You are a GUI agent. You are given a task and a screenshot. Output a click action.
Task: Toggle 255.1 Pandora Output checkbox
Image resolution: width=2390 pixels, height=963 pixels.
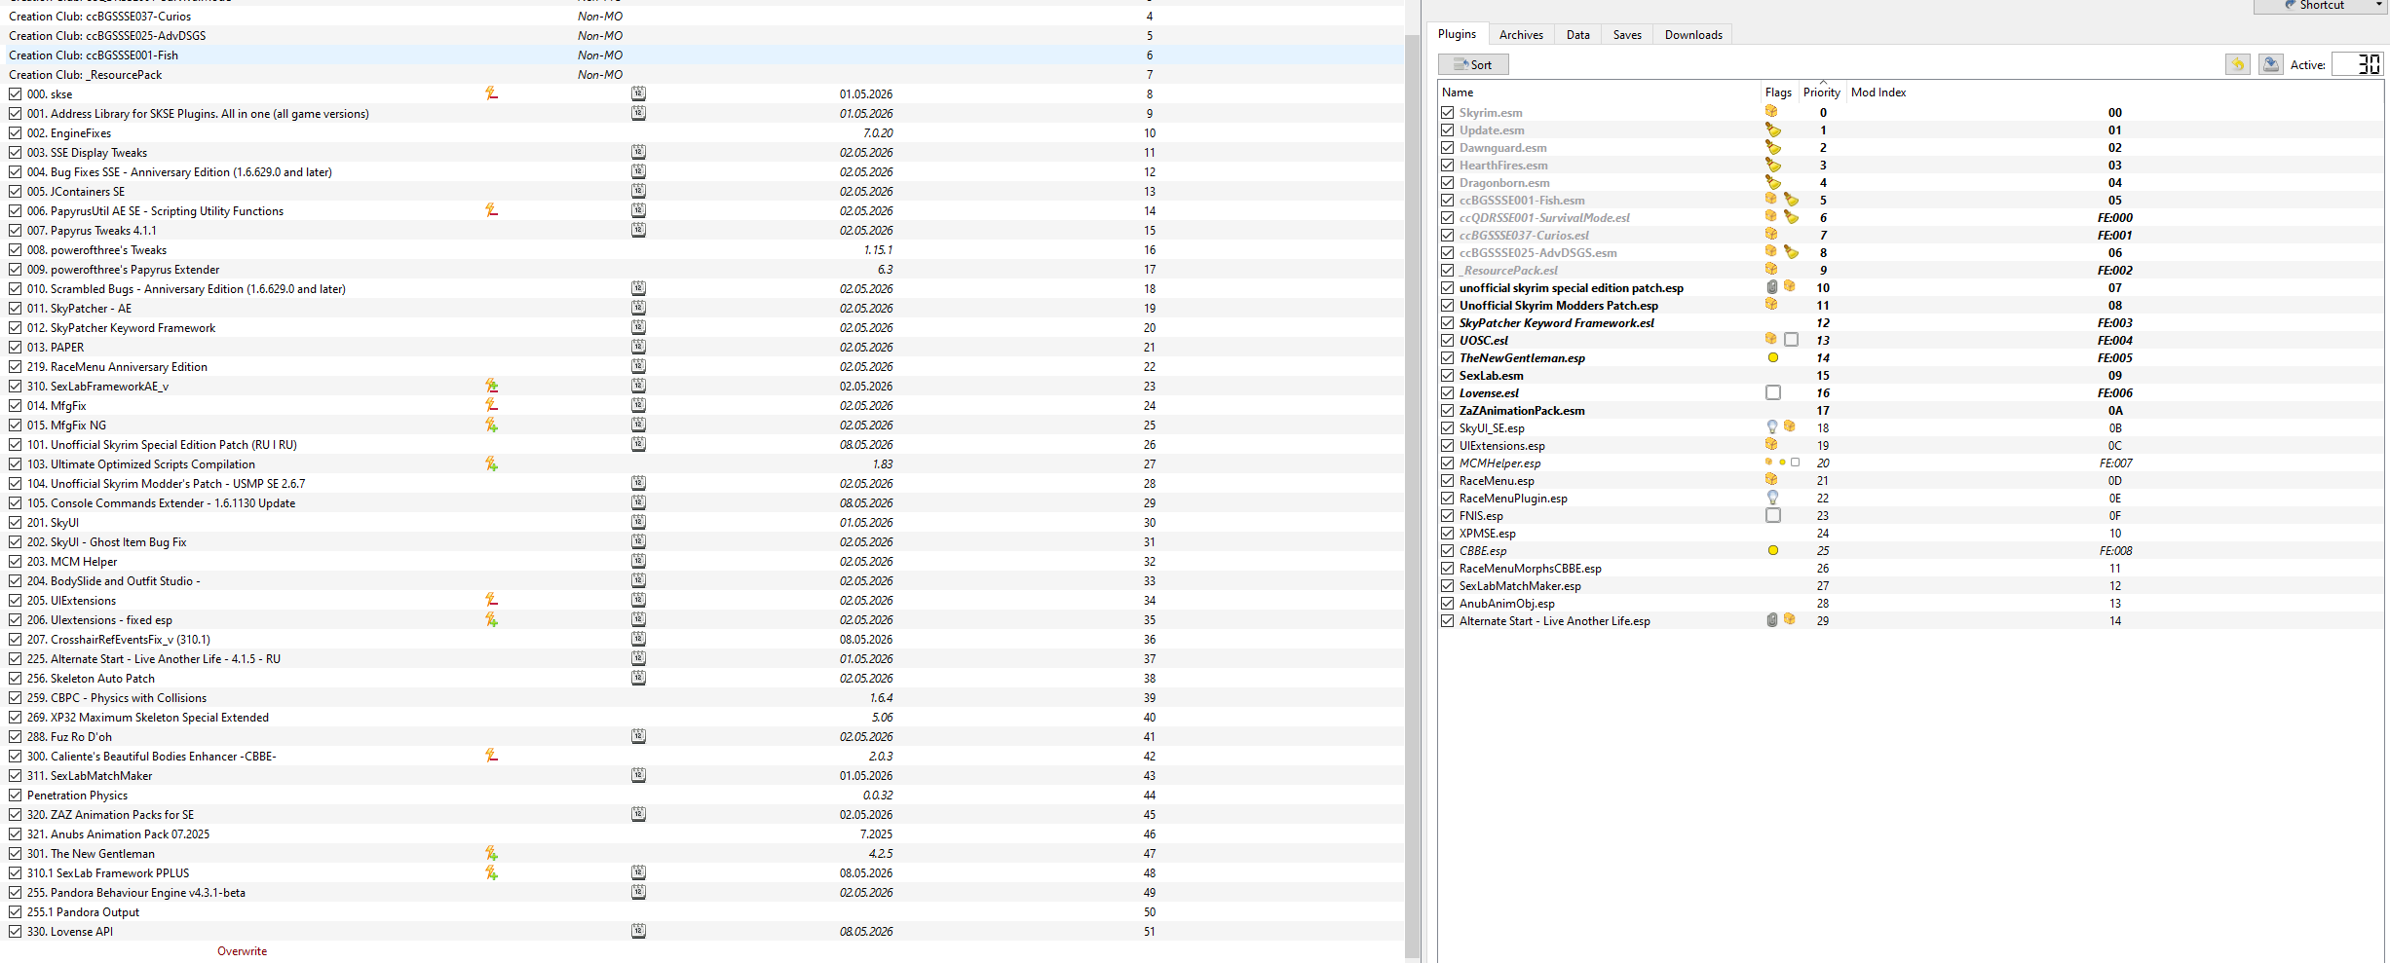15,911
